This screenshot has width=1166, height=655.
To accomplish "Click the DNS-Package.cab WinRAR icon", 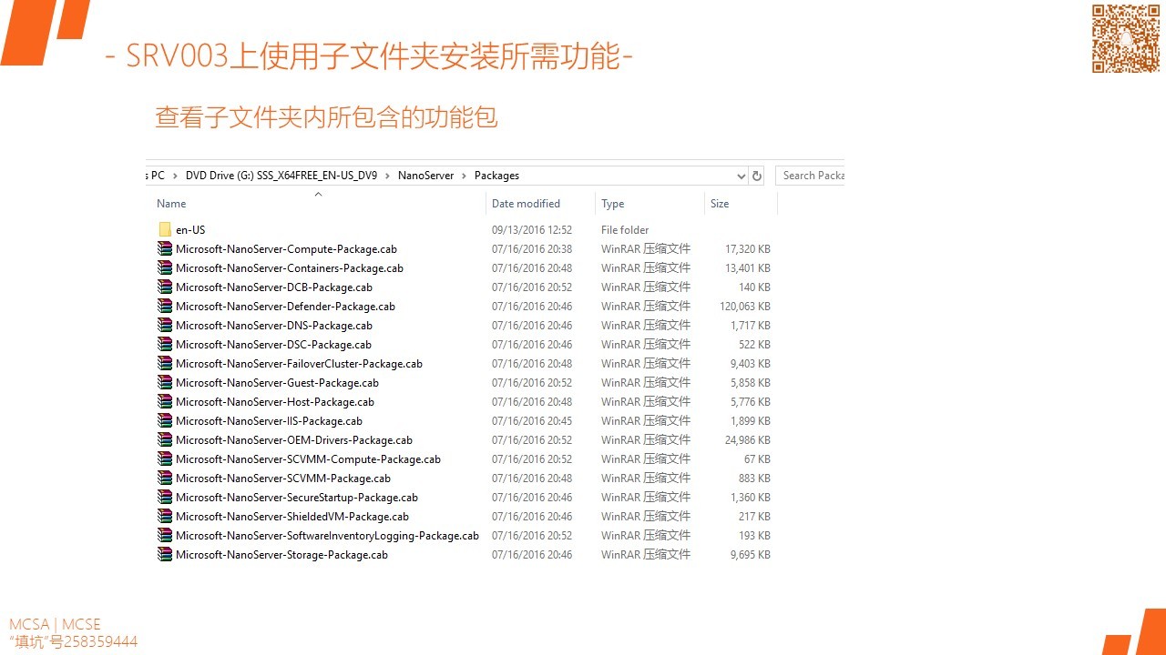I will click(x=165, y=325).
